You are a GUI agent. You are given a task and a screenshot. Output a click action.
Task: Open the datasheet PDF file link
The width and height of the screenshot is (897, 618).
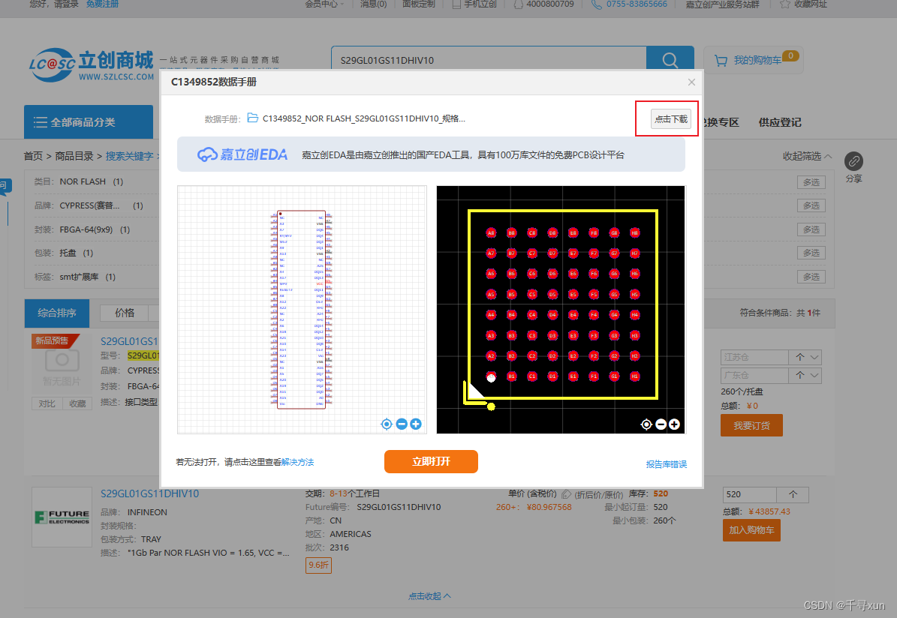point(364,118)
